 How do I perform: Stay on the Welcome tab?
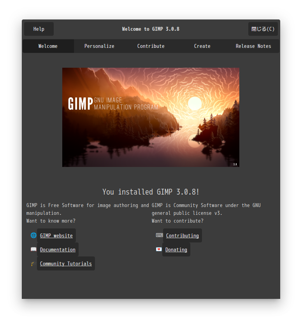point(48,46)
